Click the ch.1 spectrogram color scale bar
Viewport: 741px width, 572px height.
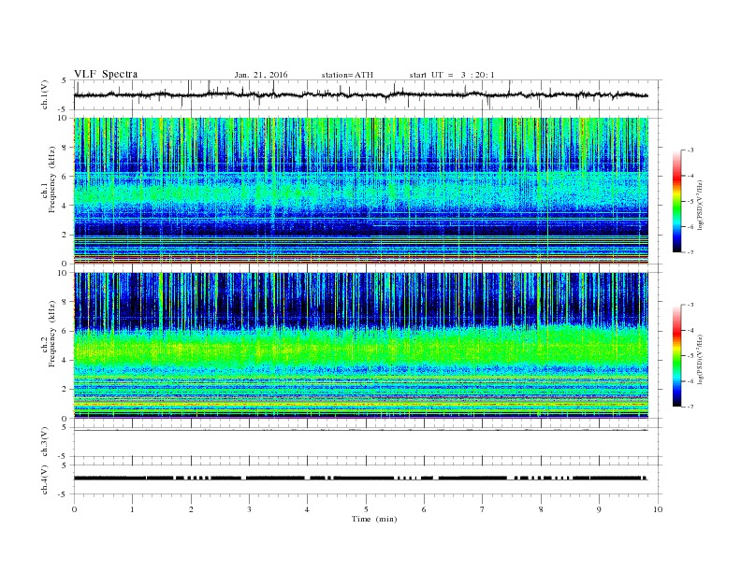pos(677,201)
